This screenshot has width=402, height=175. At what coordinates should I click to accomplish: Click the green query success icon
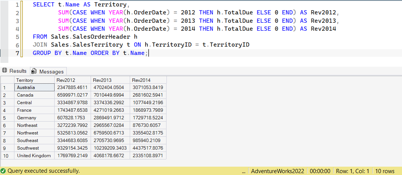click(x=3, y=171)
